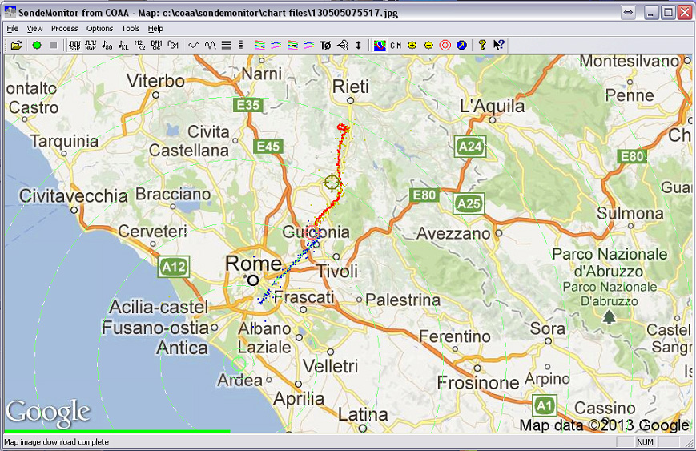Viewport: 696px width, 451px height.
Task: Click the SondeMonitor title bar app icon
Action: click(x=10, y=12)
